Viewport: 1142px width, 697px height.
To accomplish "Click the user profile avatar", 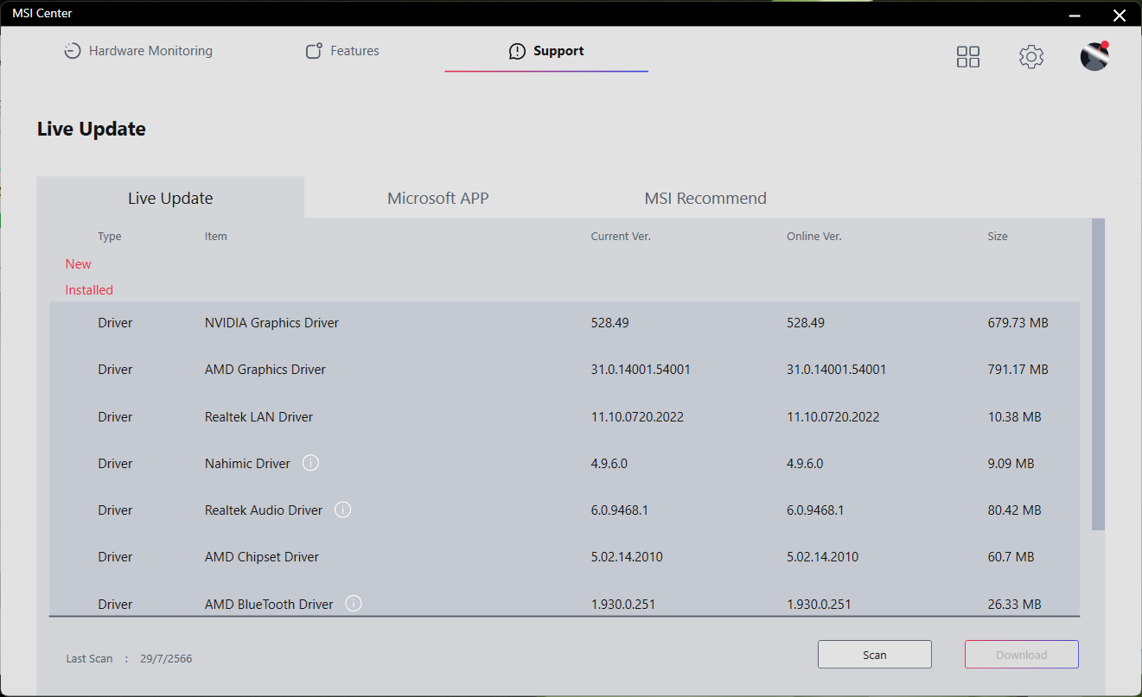I will (1094, 57).
